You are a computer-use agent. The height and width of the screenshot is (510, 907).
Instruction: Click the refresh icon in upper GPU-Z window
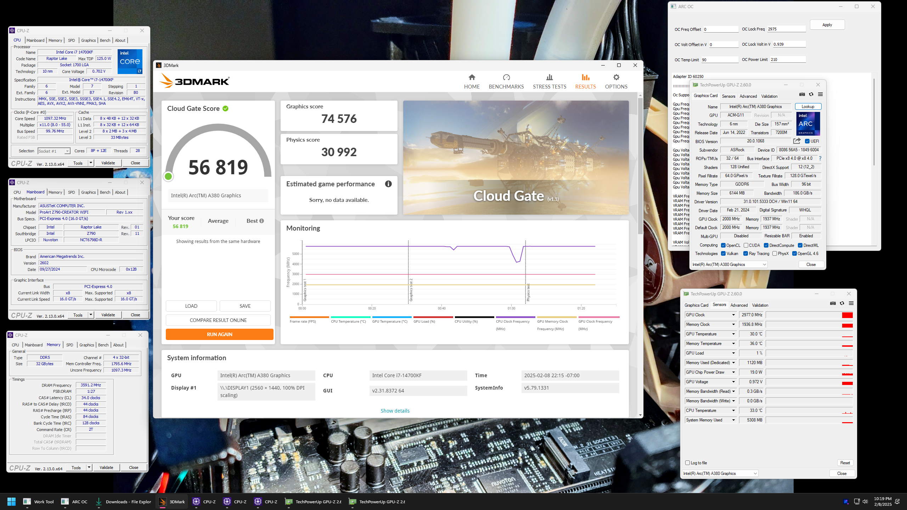(811, 94)
